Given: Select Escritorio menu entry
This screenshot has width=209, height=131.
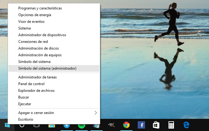Looking at the screenshot, I should coord(54,119).
